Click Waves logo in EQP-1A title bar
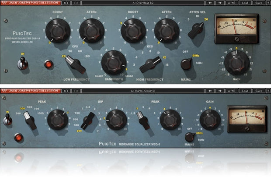Screen dimensions: 271x177 (x=4, y=3)
